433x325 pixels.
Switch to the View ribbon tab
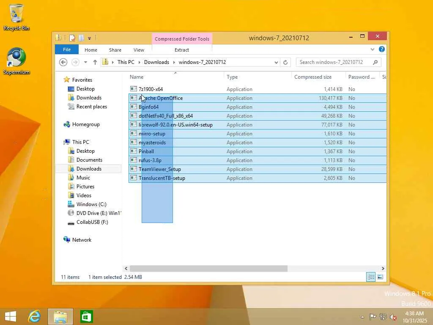[x=139, y=50]
